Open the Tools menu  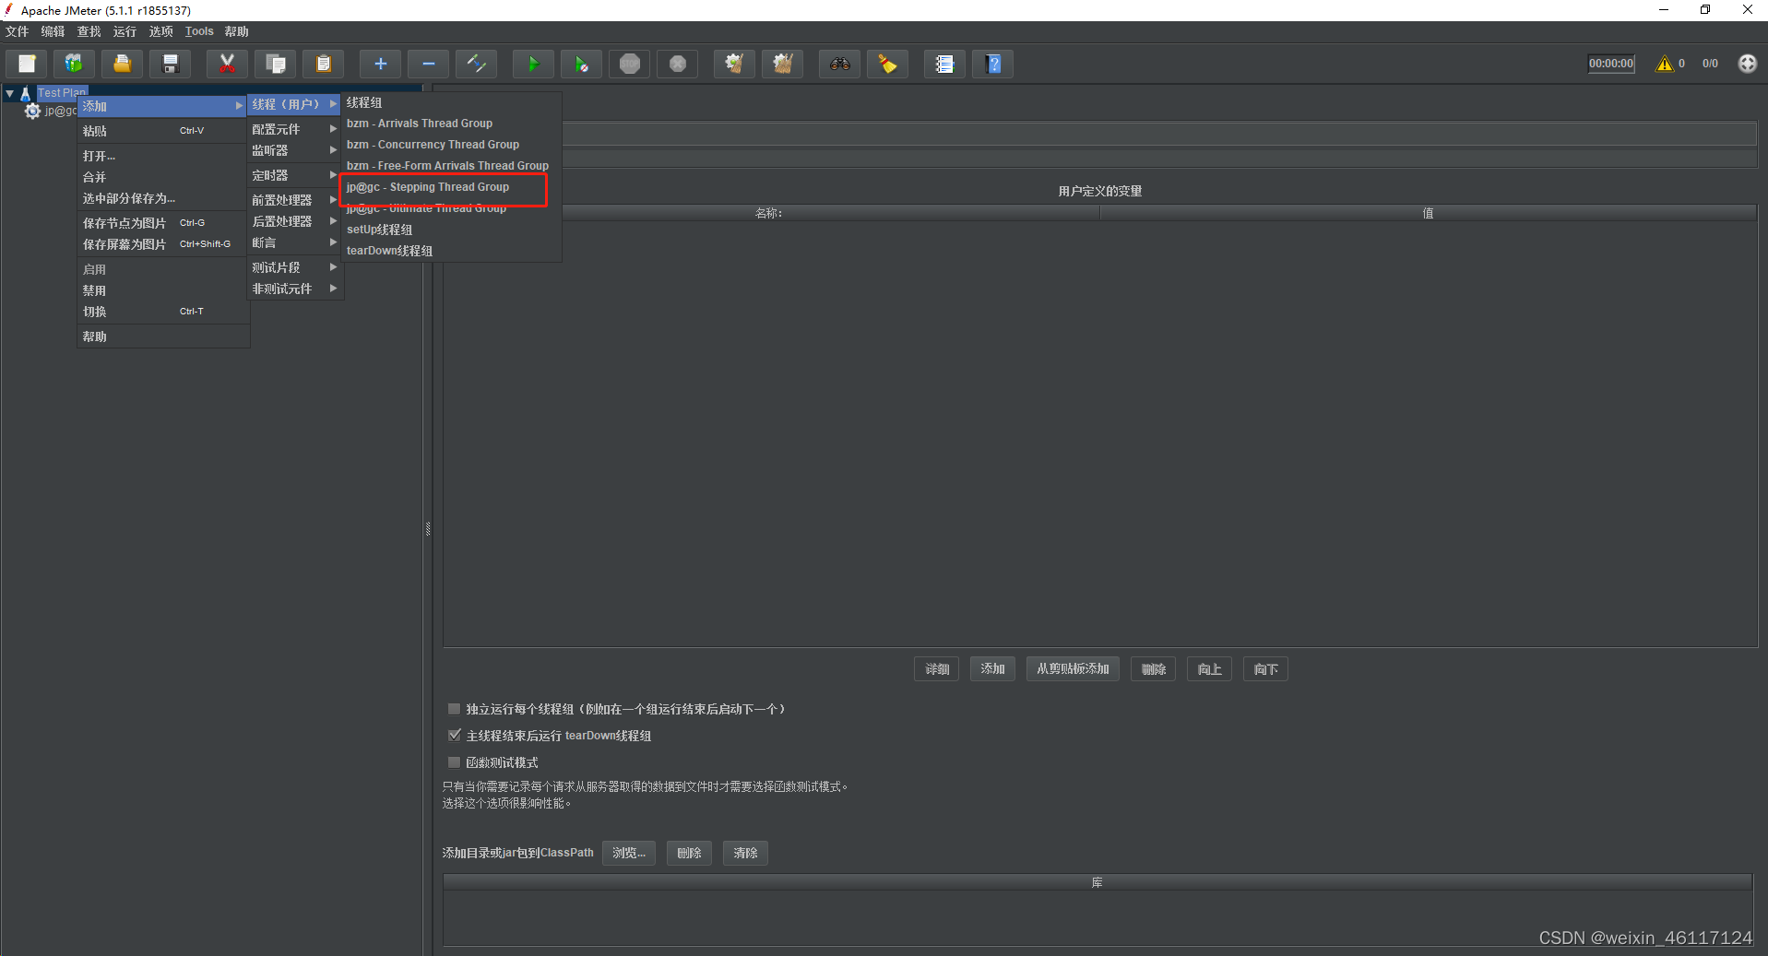pos(199,31)
